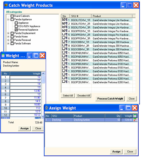Uncheck row 1 BGDILITEHW_1R checkbox
This screenshot has width=141, height=157.
[x=63, y=19]
